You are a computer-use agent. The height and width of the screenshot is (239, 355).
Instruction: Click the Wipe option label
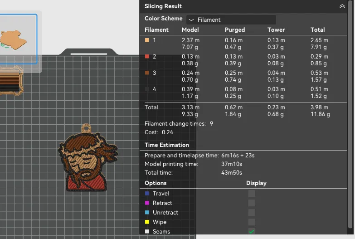point(160,222)
